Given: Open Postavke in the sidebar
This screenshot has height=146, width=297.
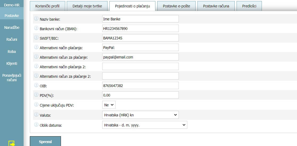Looking at the screenshot, I should [12, 16].
